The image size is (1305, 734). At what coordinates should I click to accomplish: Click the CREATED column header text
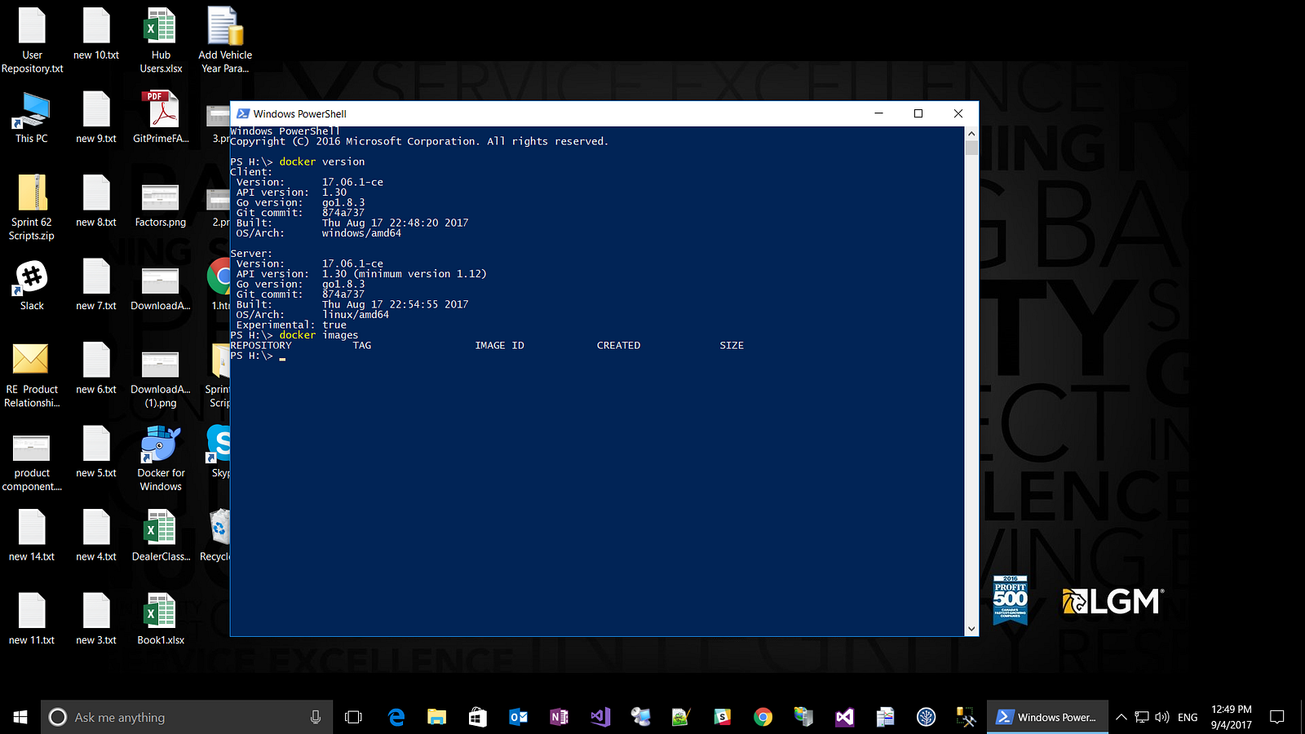[x=618, y=346]
